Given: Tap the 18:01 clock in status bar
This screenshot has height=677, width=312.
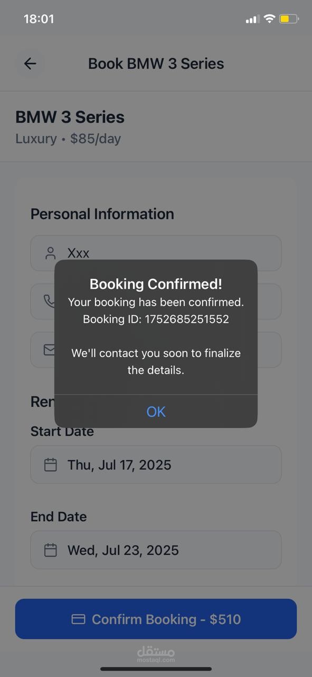Looking at the screenshot, I should 39,19.
